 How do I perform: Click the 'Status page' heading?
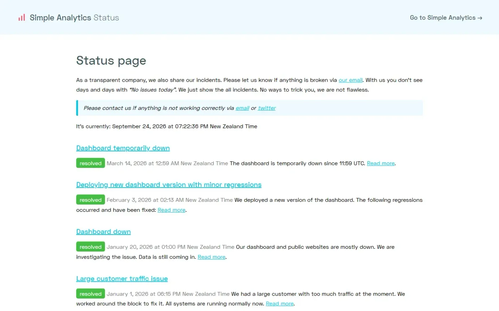pyautogui.click(x=111, y=60)
